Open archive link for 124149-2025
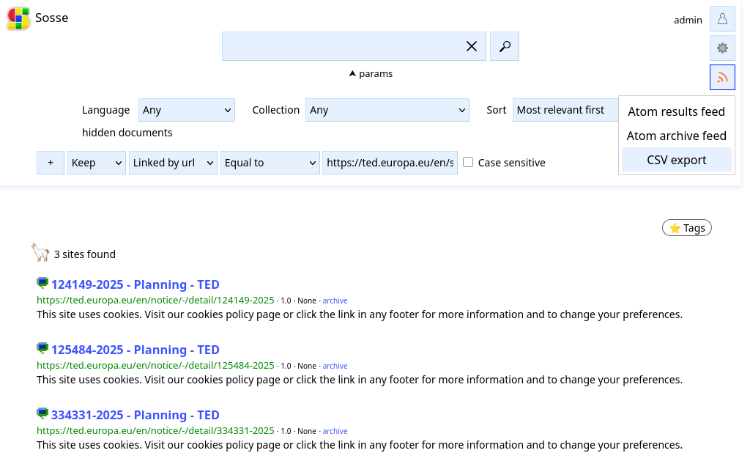The height and width of the screenshot is (464, 750). [335, 301]
